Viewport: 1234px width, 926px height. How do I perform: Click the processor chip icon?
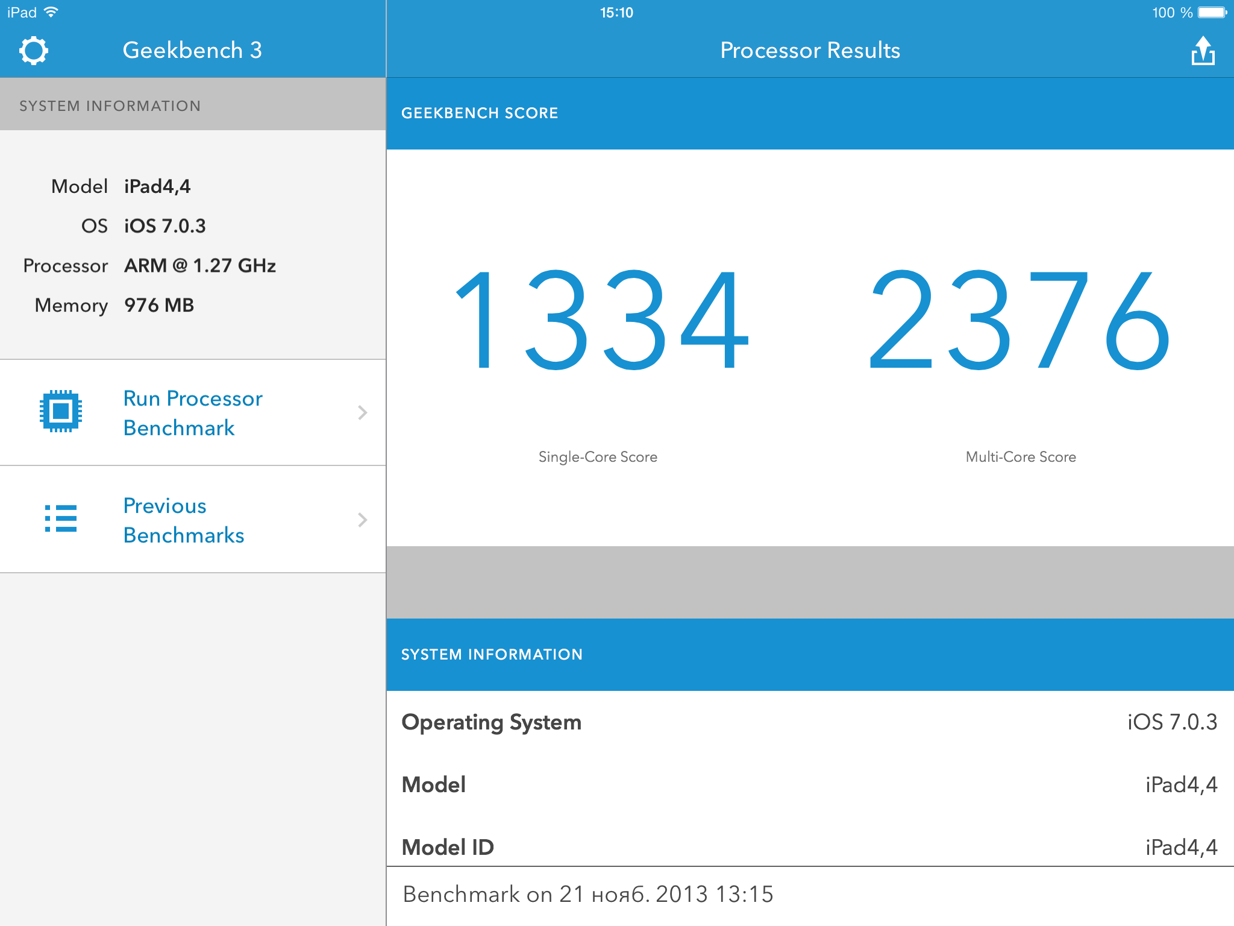61,412
